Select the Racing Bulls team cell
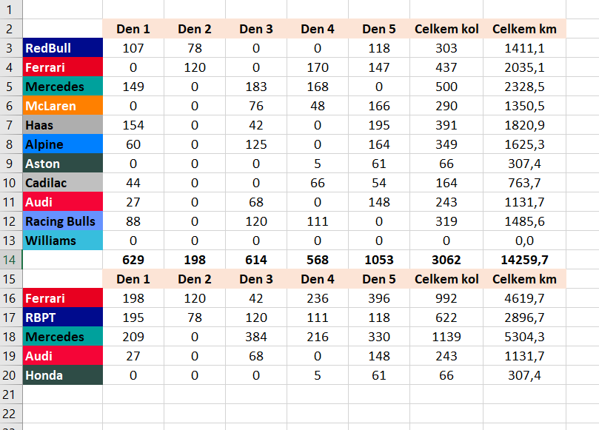Screen dimensions: 599x430 pyautogui.click(x=63, y=221)
